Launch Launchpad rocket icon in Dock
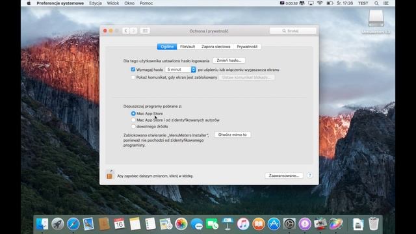The image size is (416, 234). pos(58,224)
